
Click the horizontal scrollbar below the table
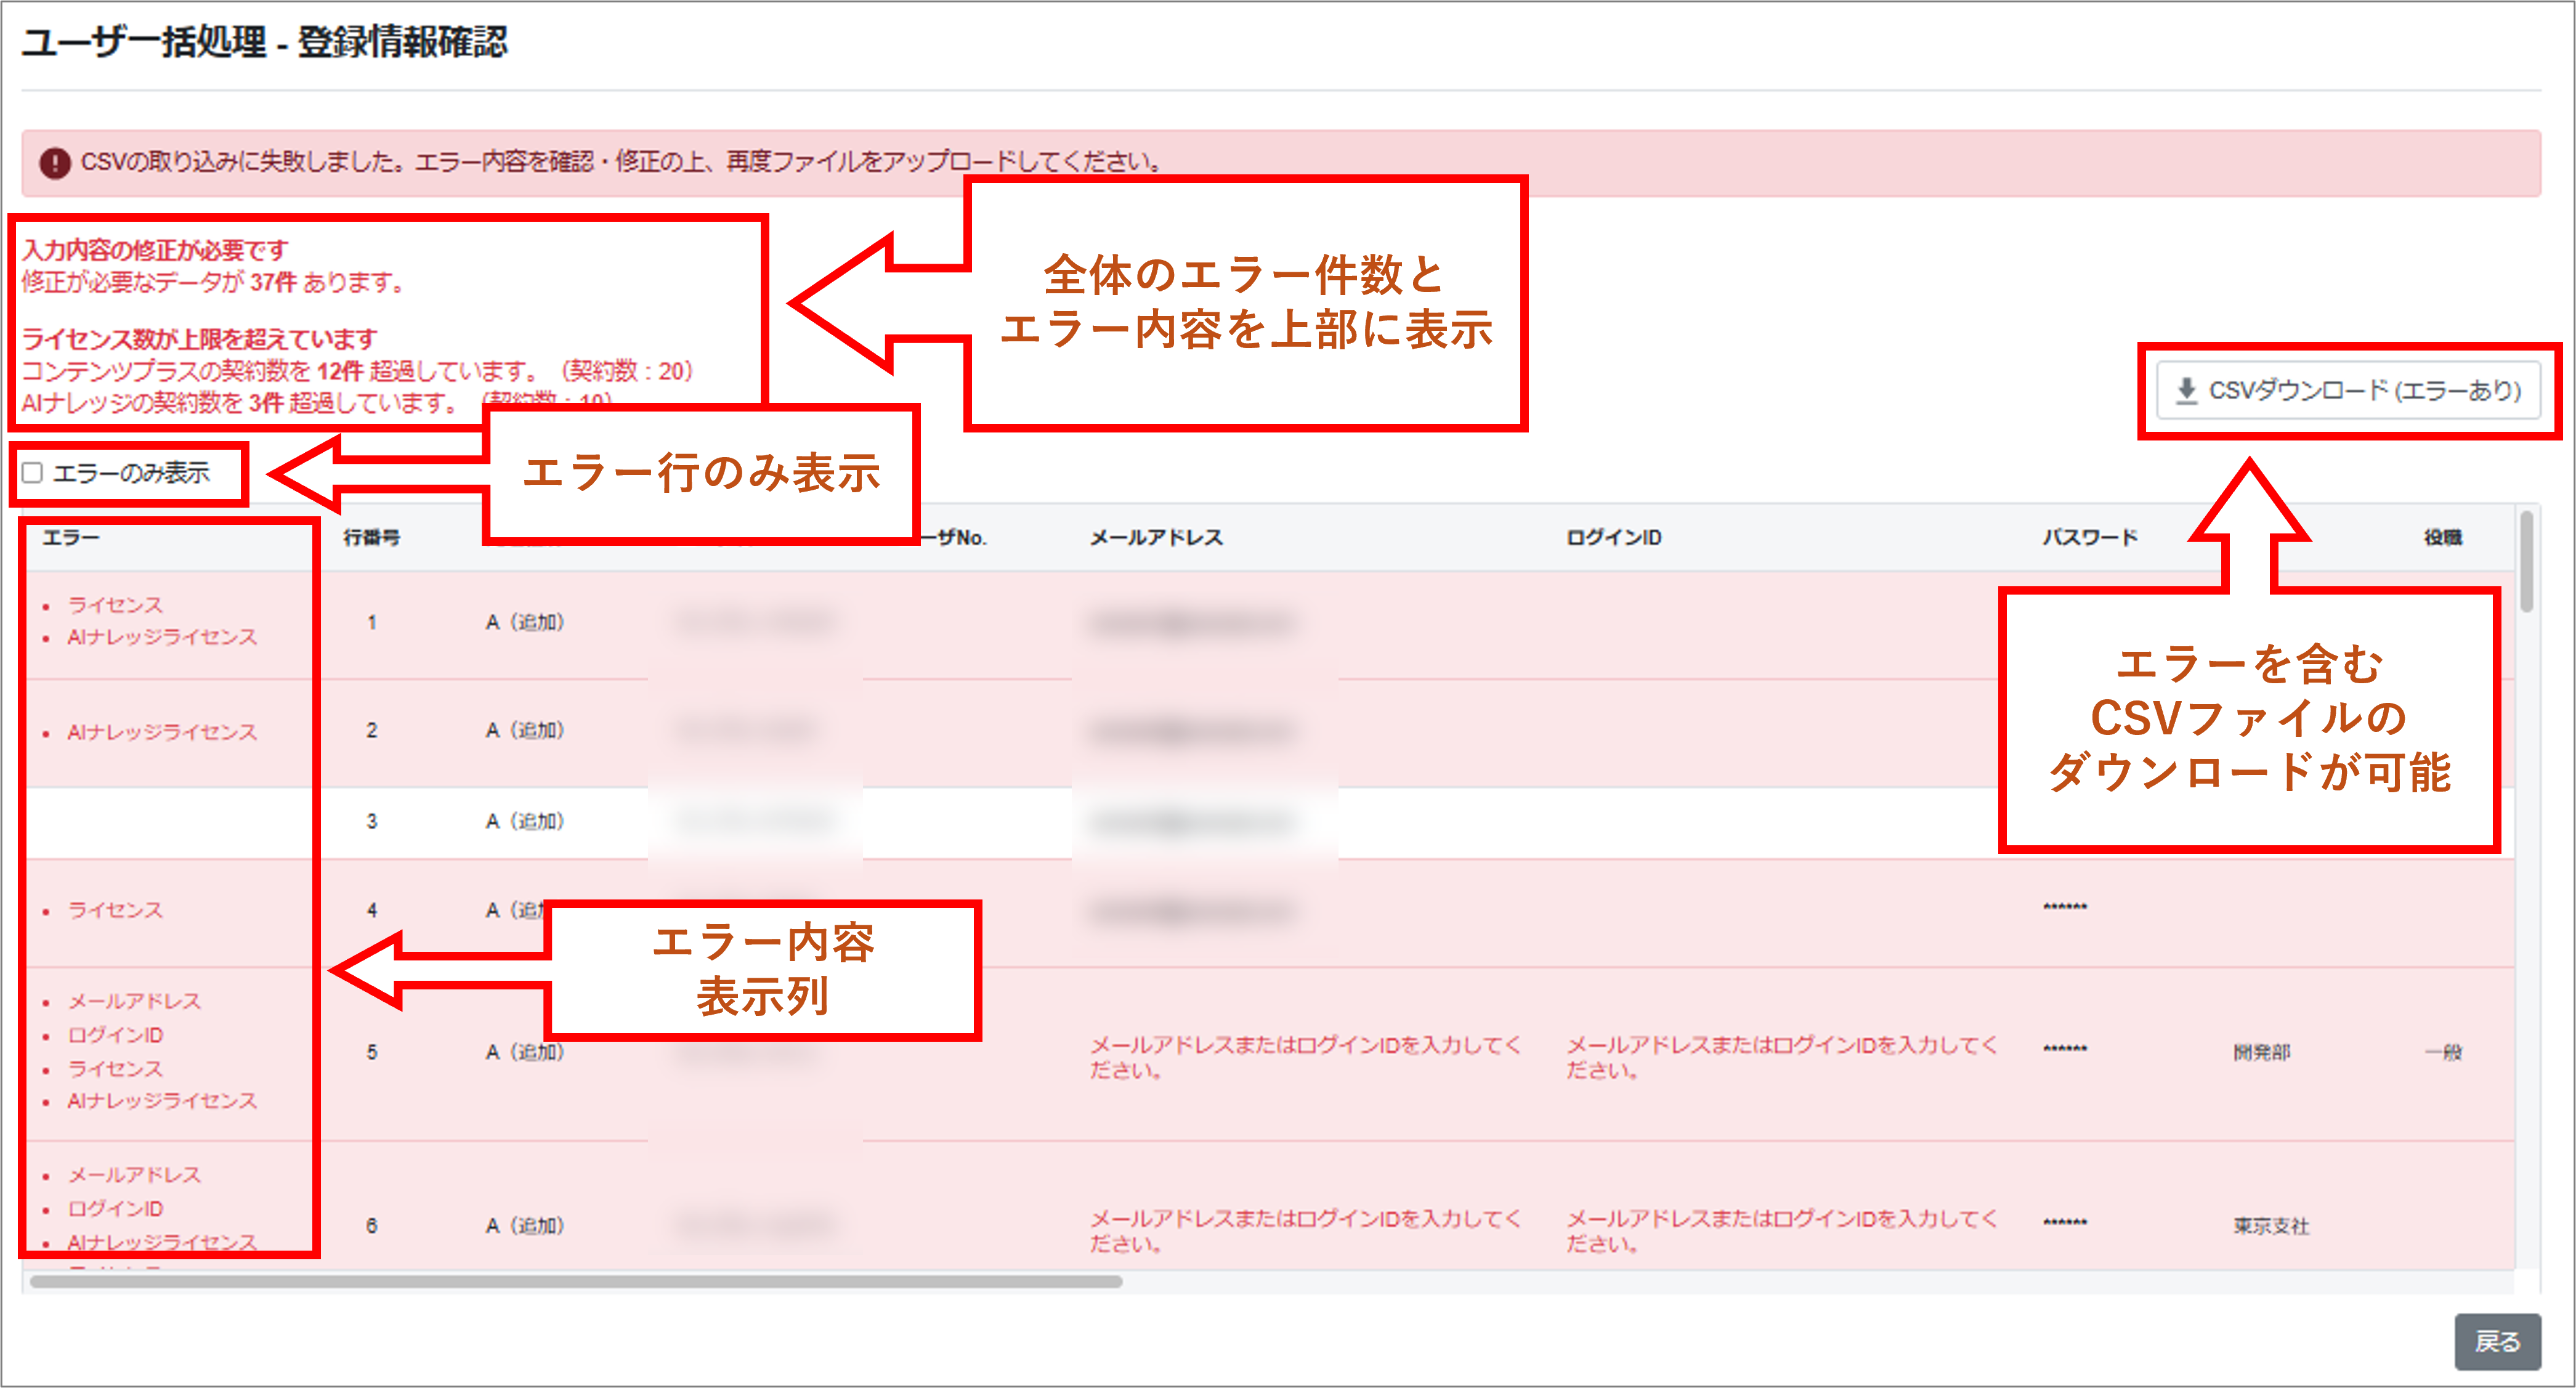point(576,1281)
